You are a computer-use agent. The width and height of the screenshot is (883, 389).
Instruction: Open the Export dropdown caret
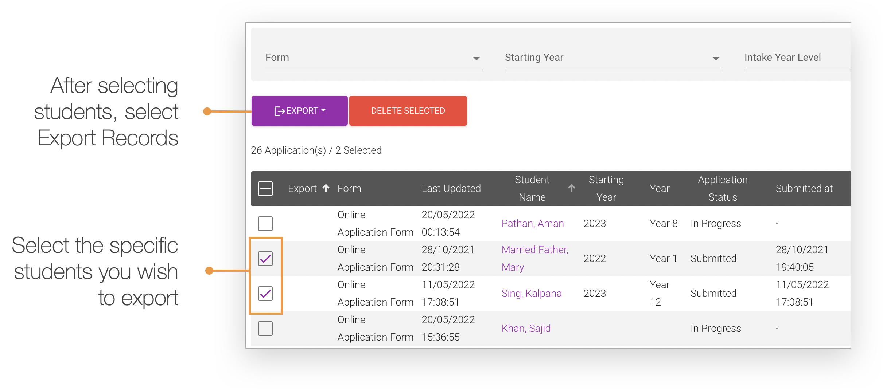click(323, 110)
